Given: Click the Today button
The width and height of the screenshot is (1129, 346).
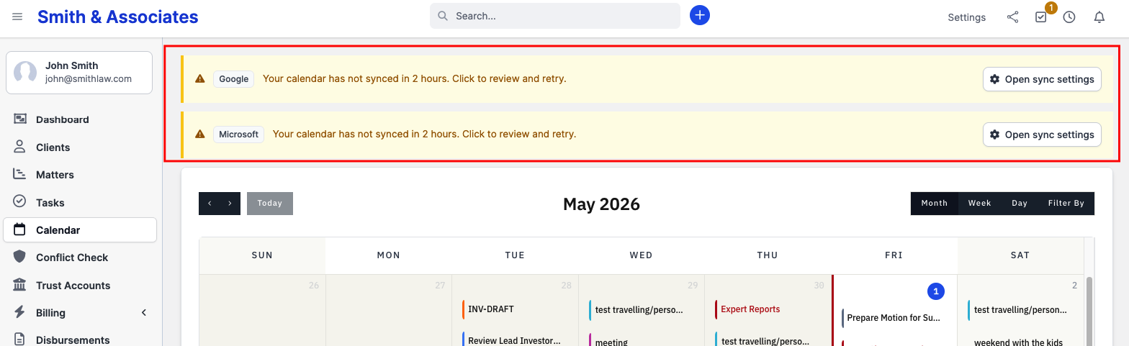Looking at the screenshot, I should (x=270, y=204).
